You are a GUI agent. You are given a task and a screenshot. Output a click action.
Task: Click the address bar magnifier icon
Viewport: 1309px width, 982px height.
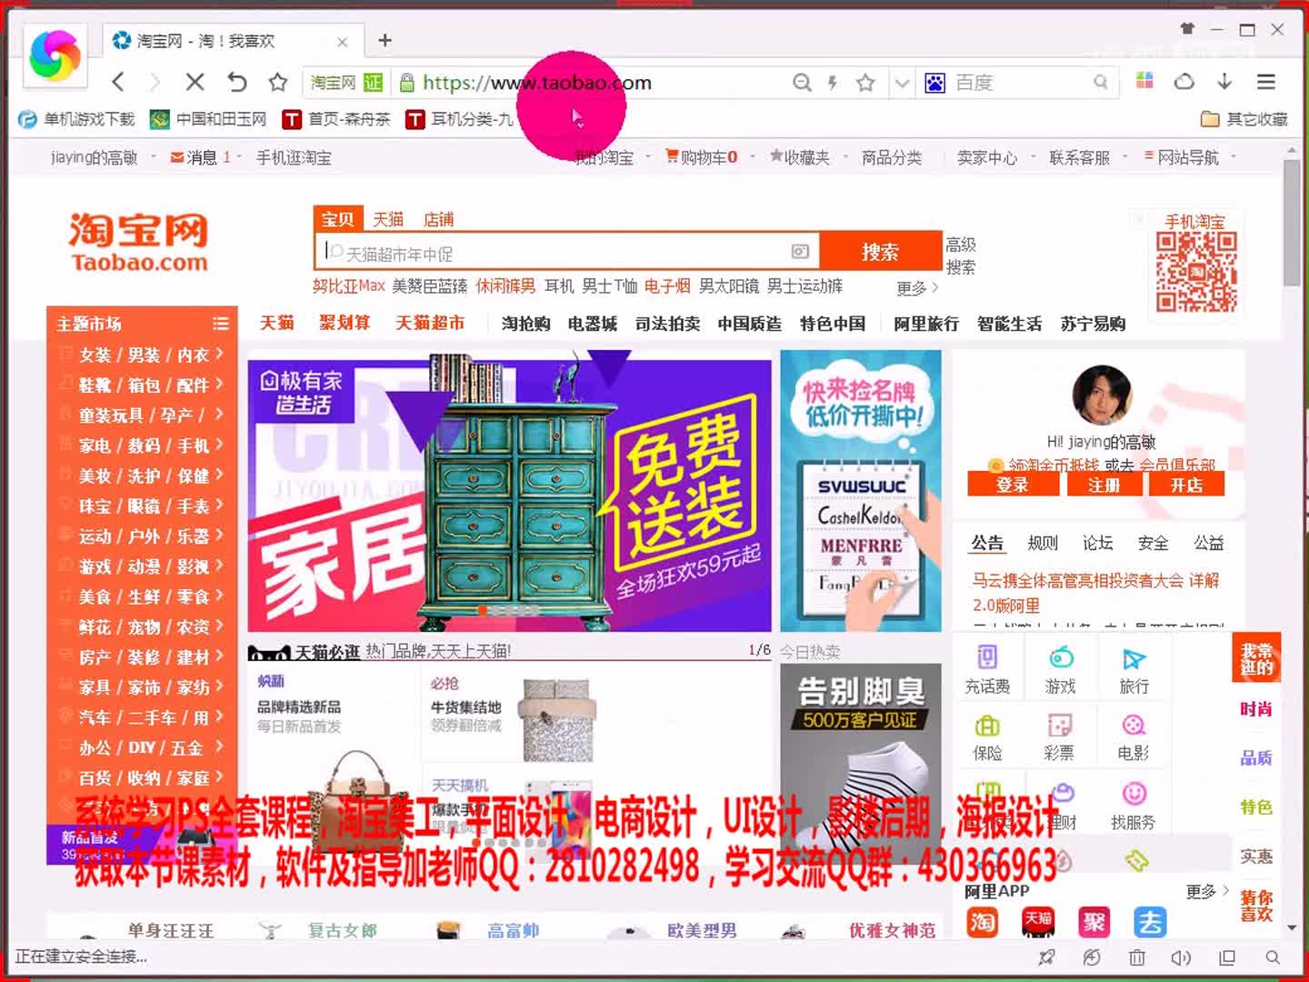pos(802,83)
